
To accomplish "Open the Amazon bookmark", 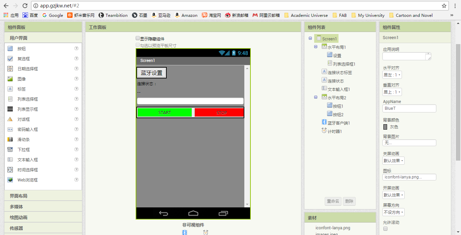I will click(186, 15).
